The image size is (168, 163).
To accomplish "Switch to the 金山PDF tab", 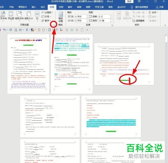I will (x=121, y=7).
